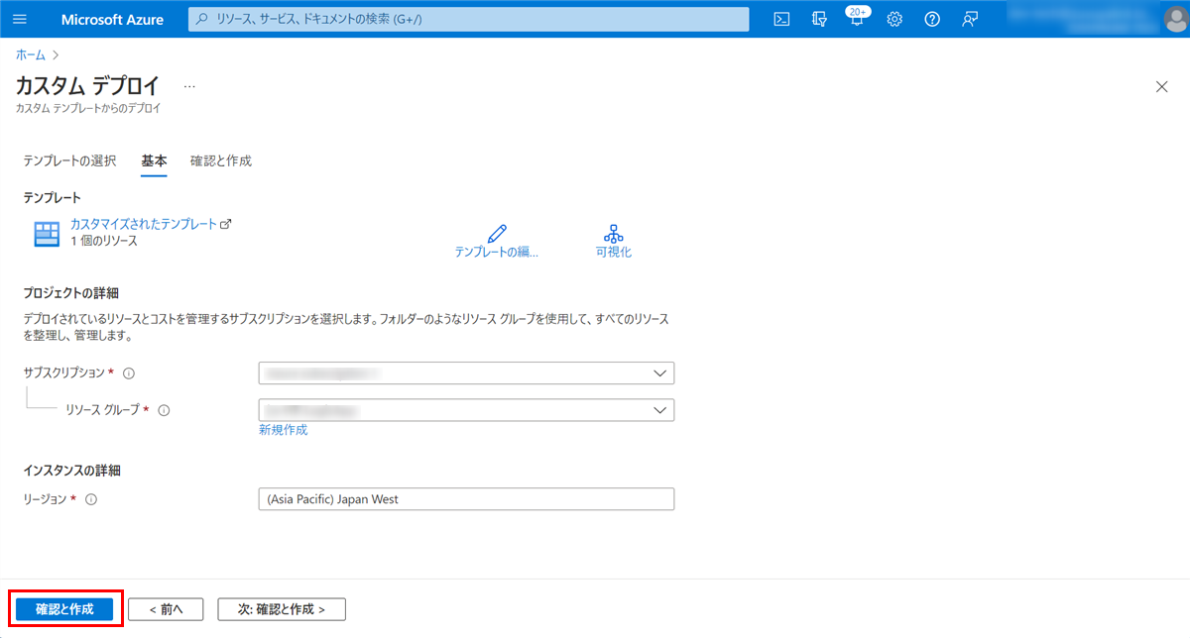Click the リージョン field showing Japan West
1190x638 pixels.
(466, 499)
